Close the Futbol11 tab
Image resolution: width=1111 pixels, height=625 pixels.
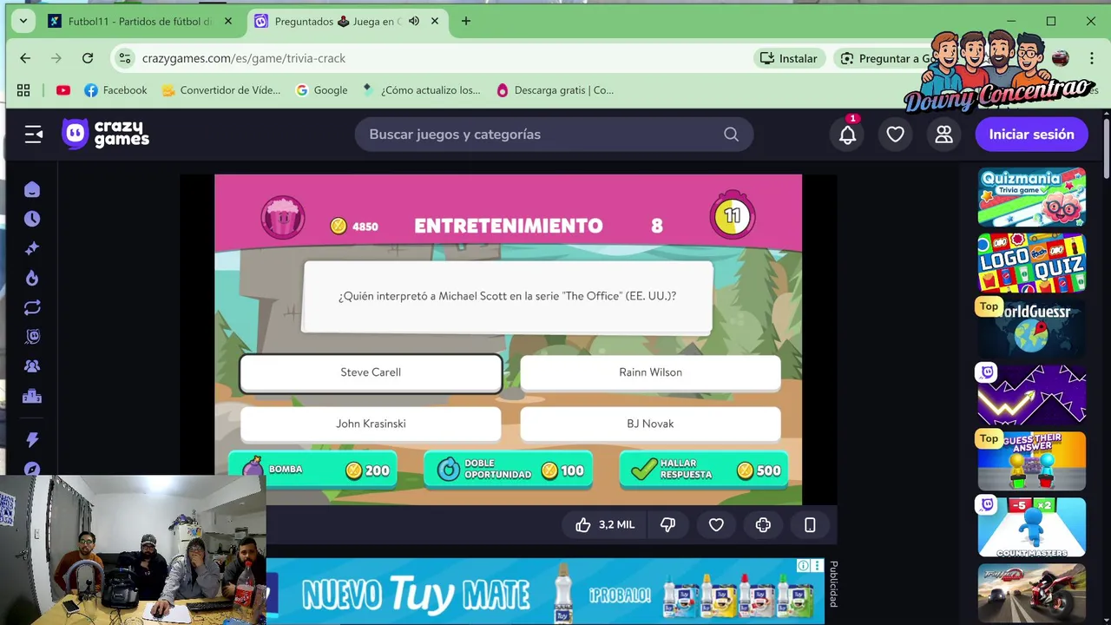tap(228, 22)
